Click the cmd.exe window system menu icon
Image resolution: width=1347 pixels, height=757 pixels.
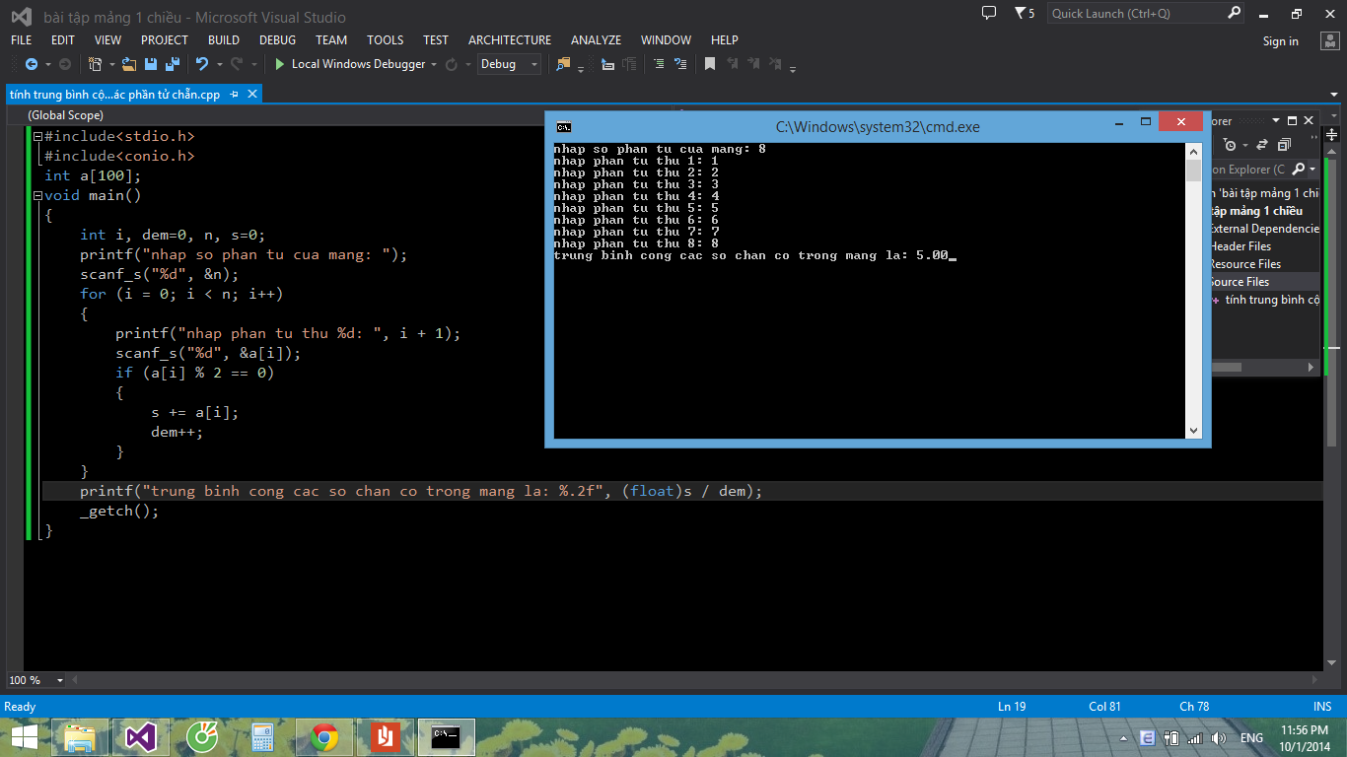click(563, 126)
